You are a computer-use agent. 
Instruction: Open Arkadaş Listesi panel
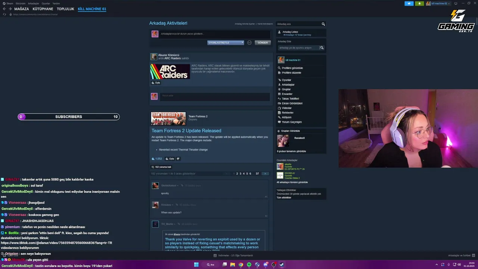(301, 33)
